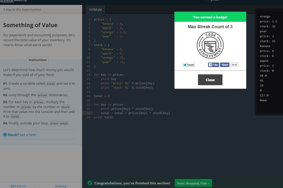
Task: Click 'print total' code snippet in instructions
Action: (x=59, y=123)
